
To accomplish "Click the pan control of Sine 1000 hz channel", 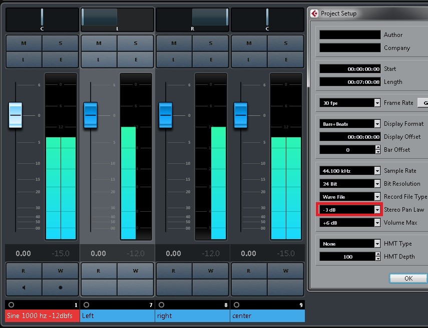I will (x=42, y=19).
